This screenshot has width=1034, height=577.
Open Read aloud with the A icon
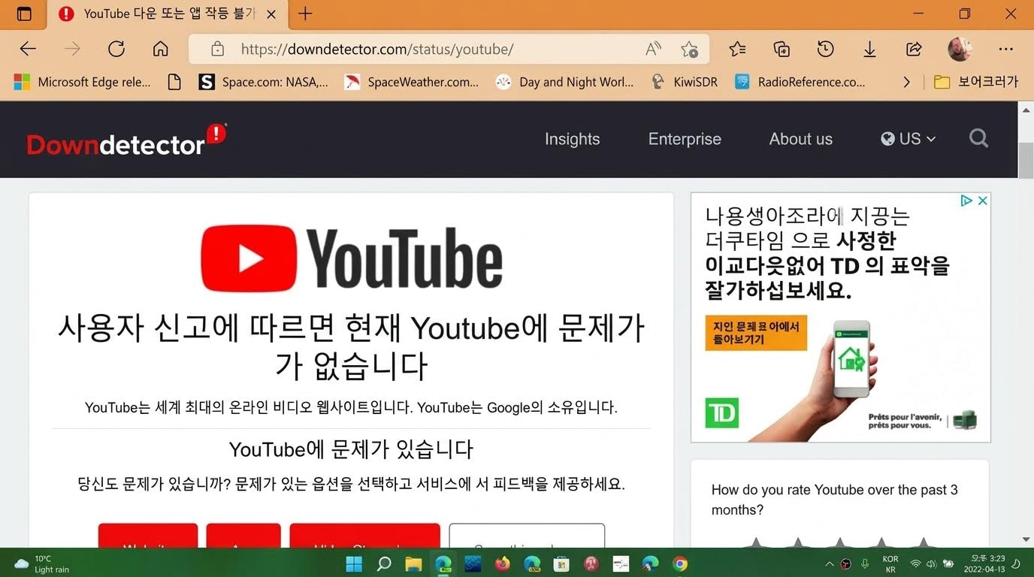[x=652, y=48]
